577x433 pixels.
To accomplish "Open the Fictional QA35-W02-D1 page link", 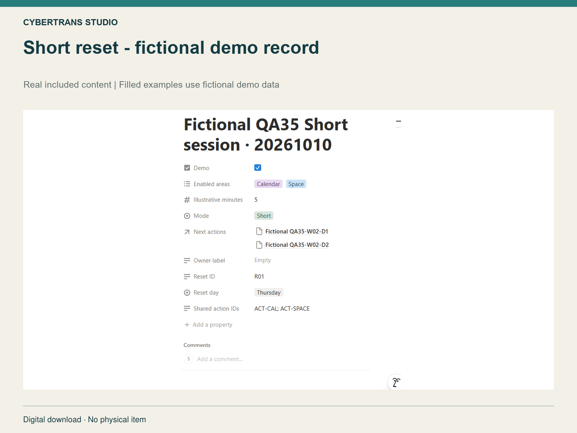I will (x=296, y=231).
